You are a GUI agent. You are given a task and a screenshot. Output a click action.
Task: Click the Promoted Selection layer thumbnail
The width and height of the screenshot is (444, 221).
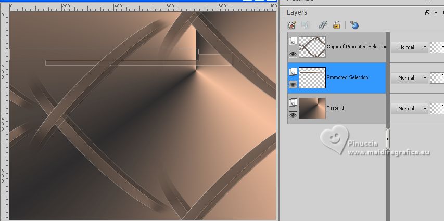[x=312, y=77]
